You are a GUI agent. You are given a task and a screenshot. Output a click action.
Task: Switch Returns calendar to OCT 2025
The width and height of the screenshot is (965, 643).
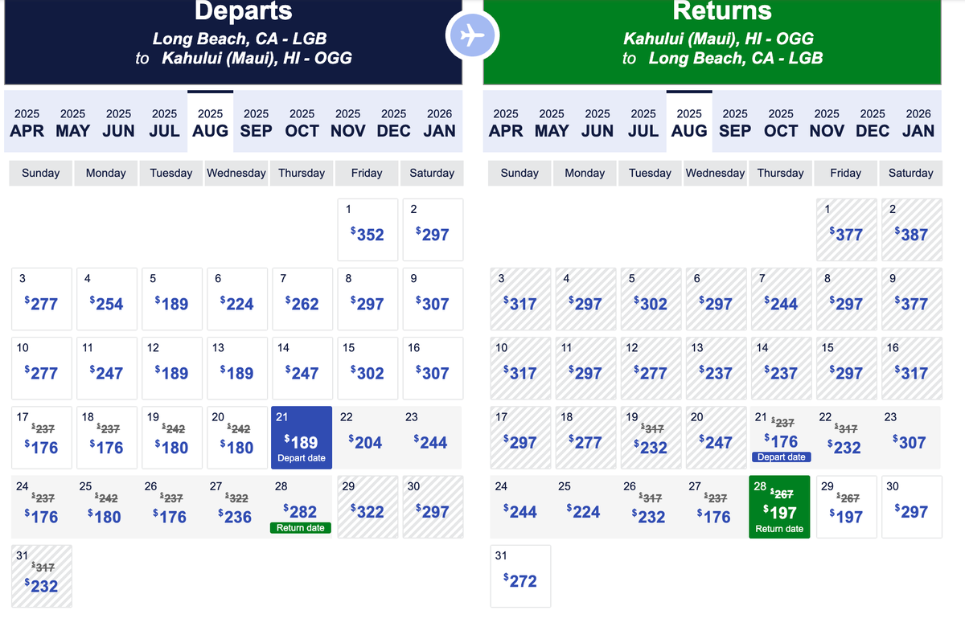tap(781, 123)
